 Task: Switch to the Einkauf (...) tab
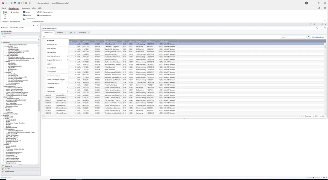pos(61,32)
